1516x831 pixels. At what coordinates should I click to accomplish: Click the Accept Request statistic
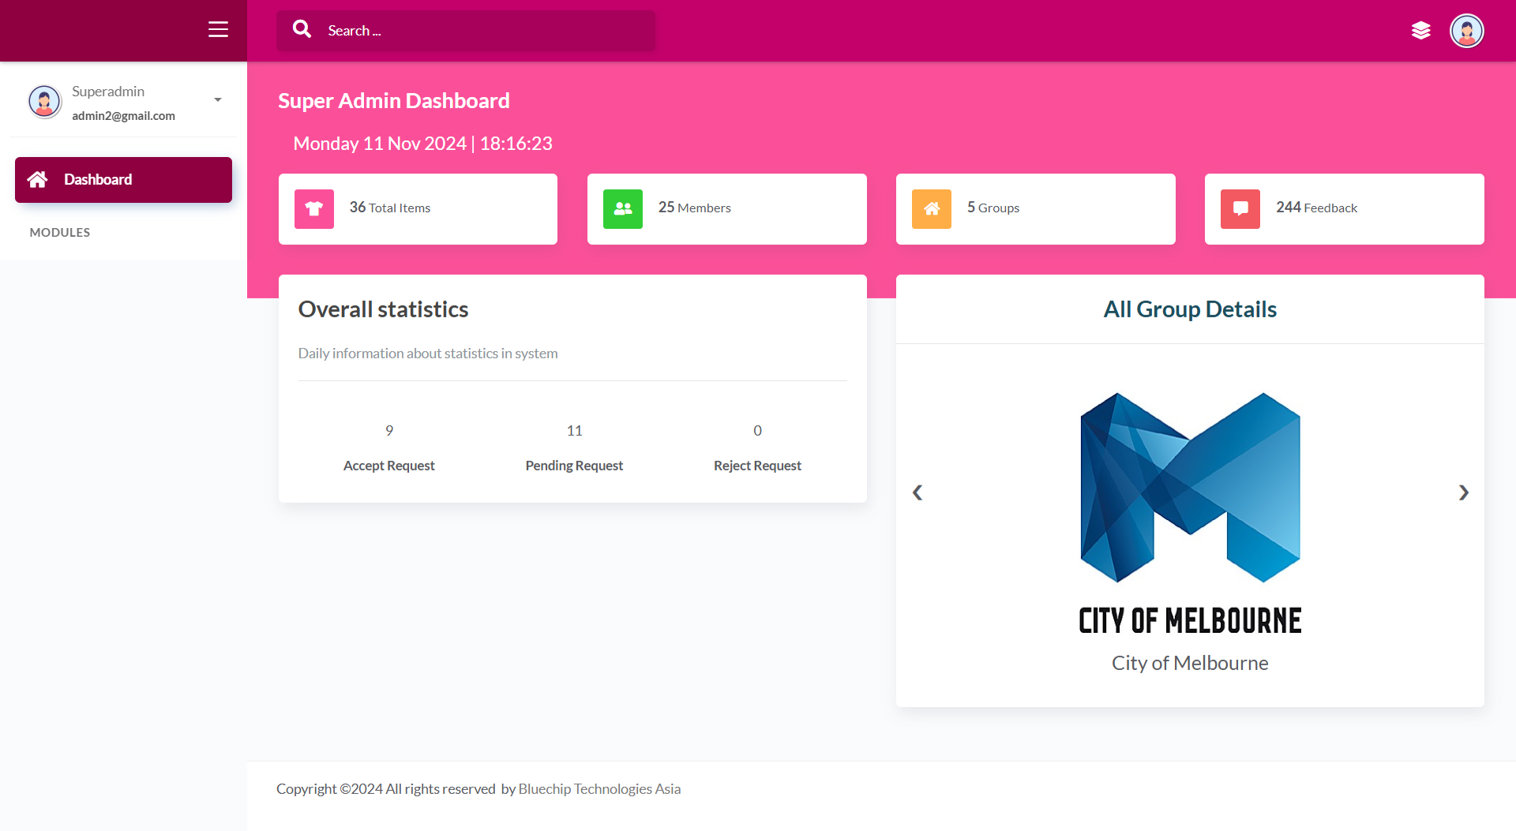click(x=388, y=448)
